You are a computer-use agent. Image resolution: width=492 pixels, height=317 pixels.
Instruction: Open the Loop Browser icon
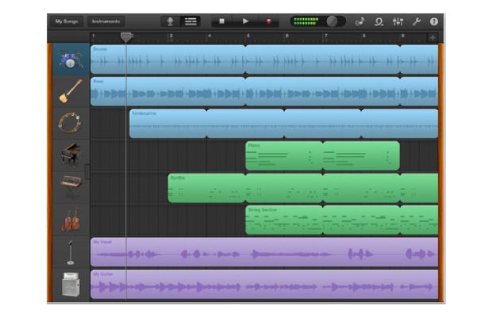379,21
